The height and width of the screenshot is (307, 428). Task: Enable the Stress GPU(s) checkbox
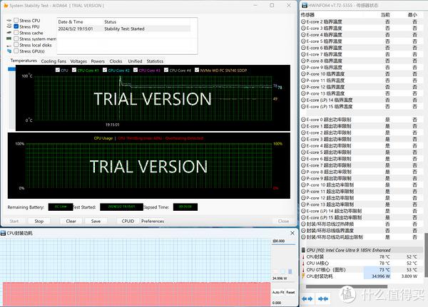pyautogui.click(x=16, y=51)
